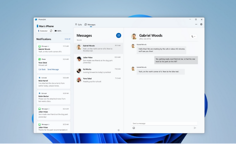Open Julian Hsiao dog park notification
This screenshot has width=236, height=144.
(x=53, y=113)
